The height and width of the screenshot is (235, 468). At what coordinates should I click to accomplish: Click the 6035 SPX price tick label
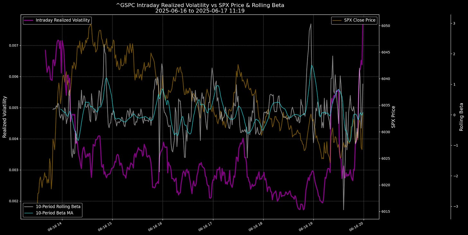click(385, 105)
